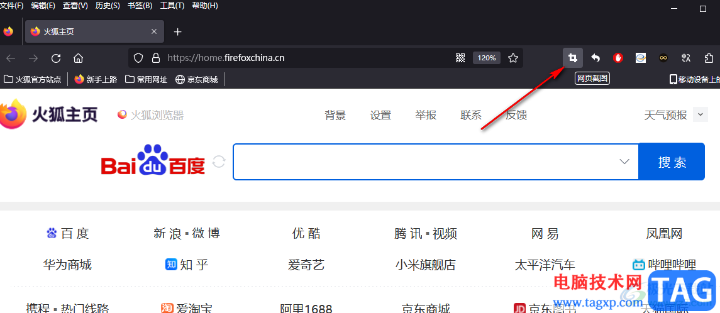Open the 查看(V) menu
The width and height of the screenshot is (720, 313).
75,6
